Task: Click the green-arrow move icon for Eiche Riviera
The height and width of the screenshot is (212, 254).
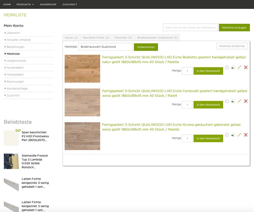Action: 233,135
